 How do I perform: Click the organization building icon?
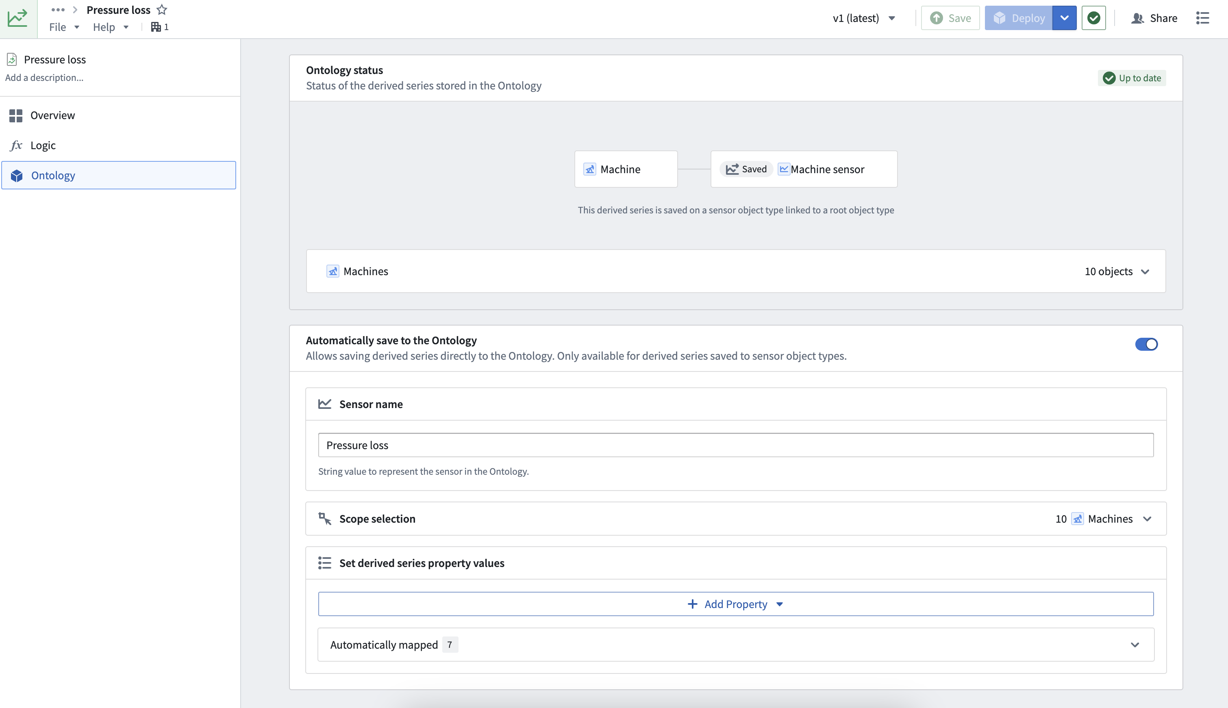point(156,27)
